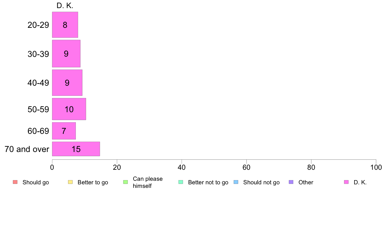
Task: Click the 100 tick on the x-axis
Action: pos(376,167)
